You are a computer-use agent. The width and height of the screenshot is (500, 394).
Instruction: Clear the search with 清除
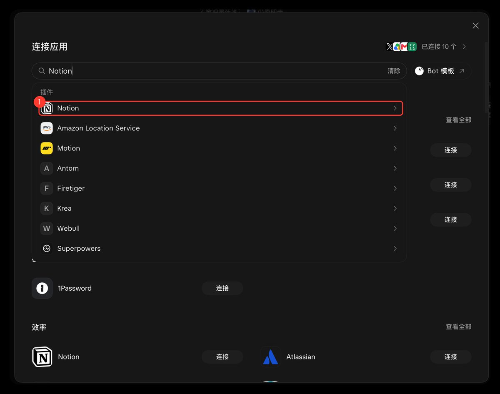[394, 71]
